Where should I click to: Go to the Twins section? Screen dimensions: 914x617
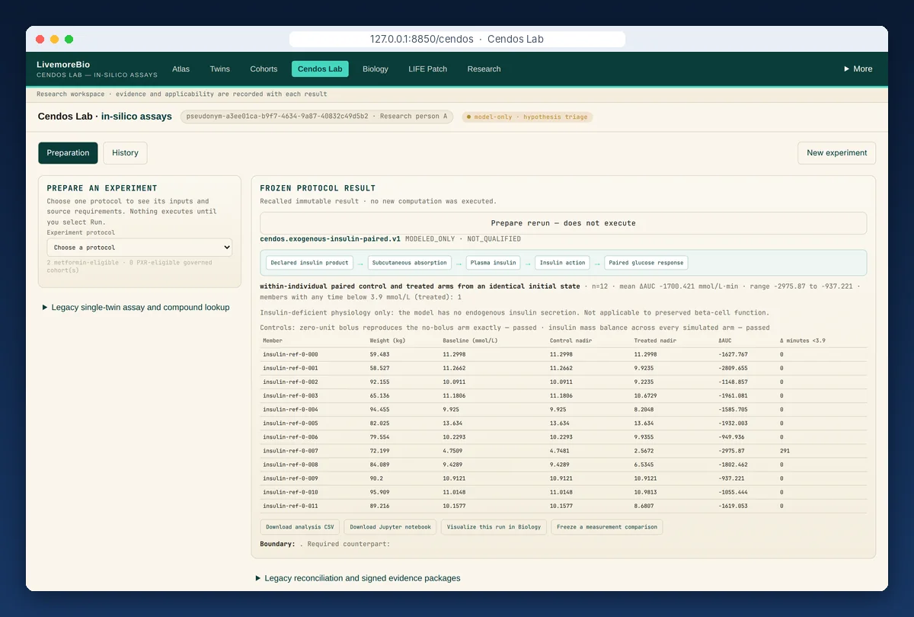[220, 69]
